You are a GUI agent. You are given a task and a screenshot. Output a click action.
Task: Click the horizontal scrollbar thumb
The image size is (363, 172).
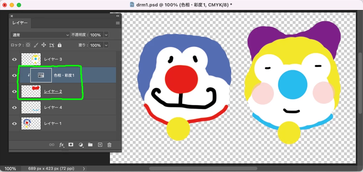click(203, 168)
